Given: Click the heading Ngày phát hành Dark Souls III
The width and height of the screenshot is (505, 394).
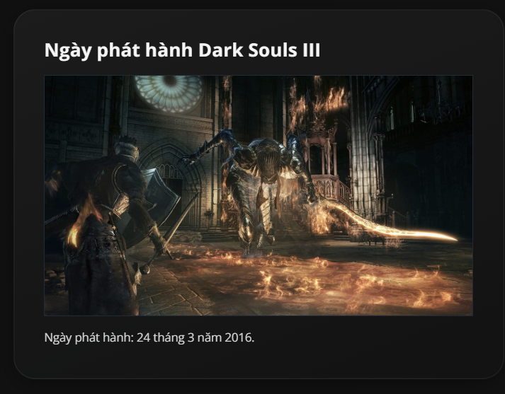Looking at the screenshot, I should (182, 50).
